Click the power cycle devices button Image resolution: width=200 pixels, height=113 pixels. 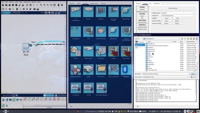click(13, 95)
